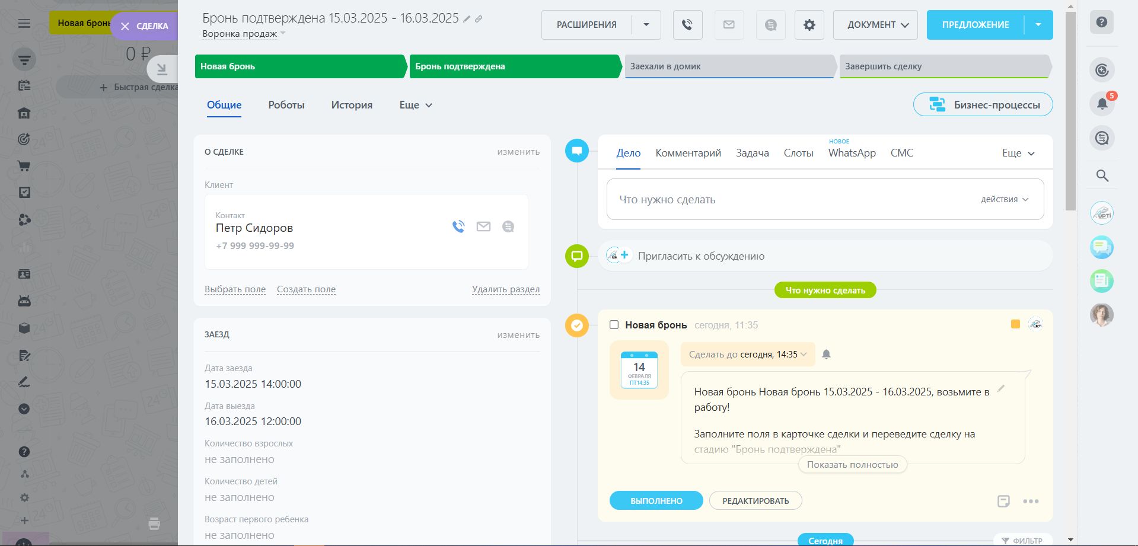Click the phone call icon in top toolbar
The width and height of the screenshot is (1138, 546).
click(687, 25)
